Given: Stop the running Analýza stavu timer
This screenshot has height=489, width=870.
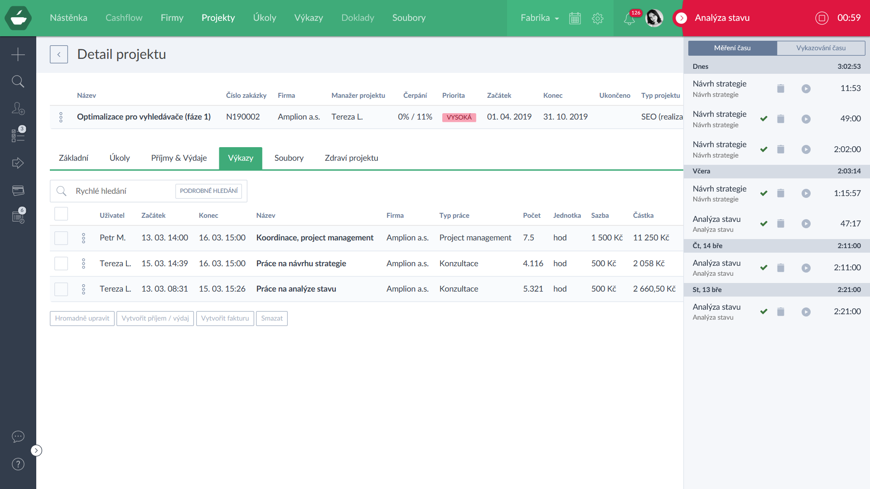Looking at the screenshot, I should click(822, 18).
